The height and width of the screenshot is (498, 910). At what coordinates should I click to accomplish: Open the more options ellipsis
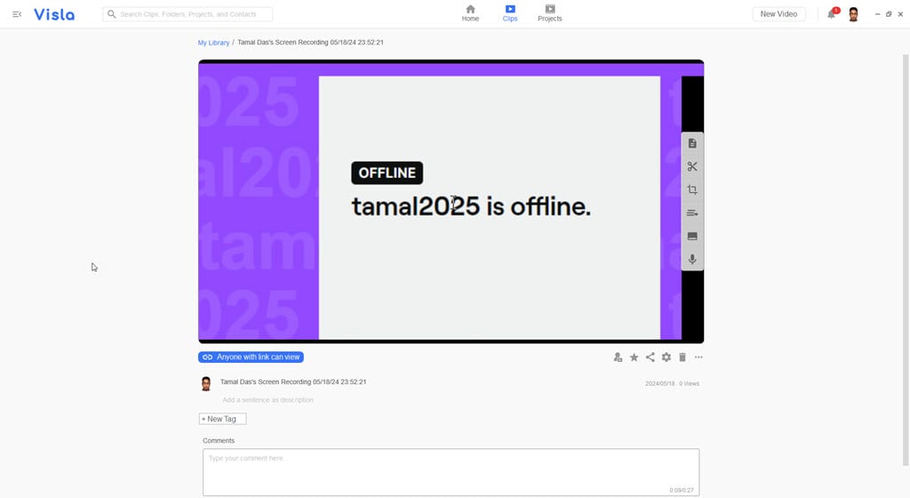point(698,357)
